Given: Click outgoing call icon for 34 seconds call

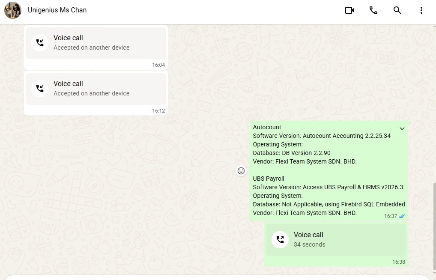Looking at the screenshot, I should pos(280,239).
